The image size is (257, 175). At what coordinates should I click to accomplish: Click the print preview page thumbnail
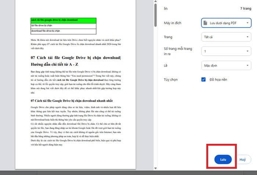pos(75,84)
